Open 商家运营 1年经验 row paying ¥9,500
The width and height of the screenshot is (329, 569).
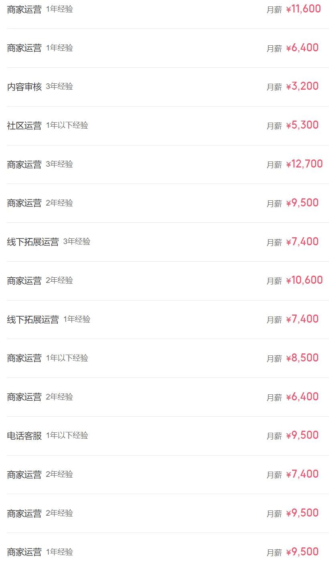pyautogui.click(x=24, y=552)
